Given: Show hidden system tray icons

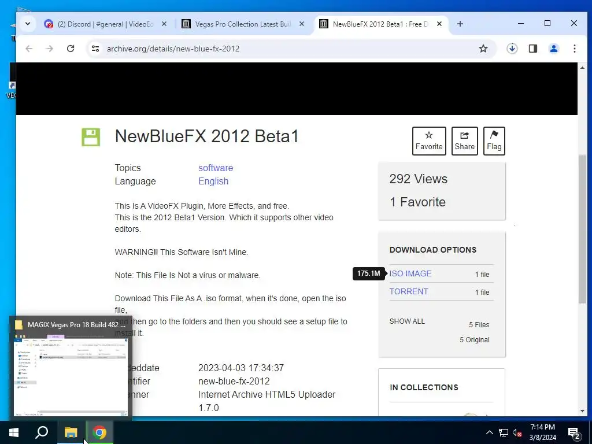Looking at the screenshot, I should (489, 432).
